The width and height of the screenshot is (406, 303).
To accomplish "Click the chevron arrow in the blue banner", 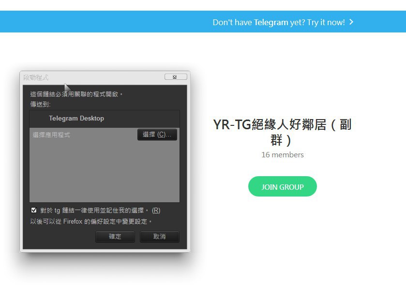I will click(x=351, y=22).
